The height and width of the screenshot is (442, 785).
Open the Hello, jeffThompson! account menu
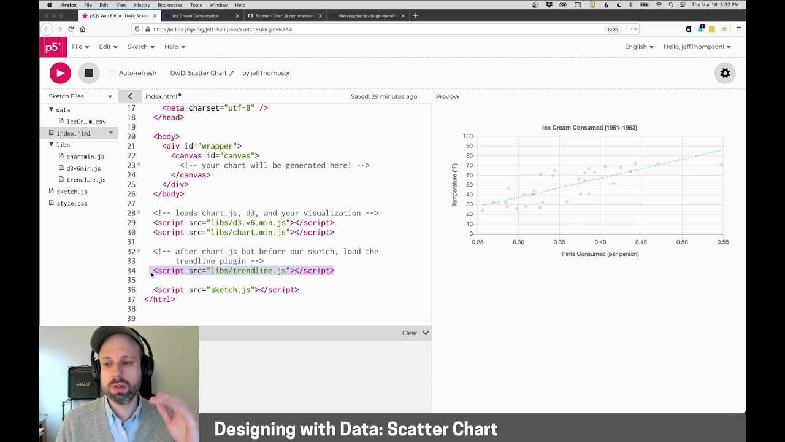[697, 47]
